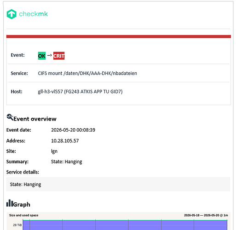
Task: Click the address value 10.28.105.57
Action: pyautogui.click(x=65, y=141)
